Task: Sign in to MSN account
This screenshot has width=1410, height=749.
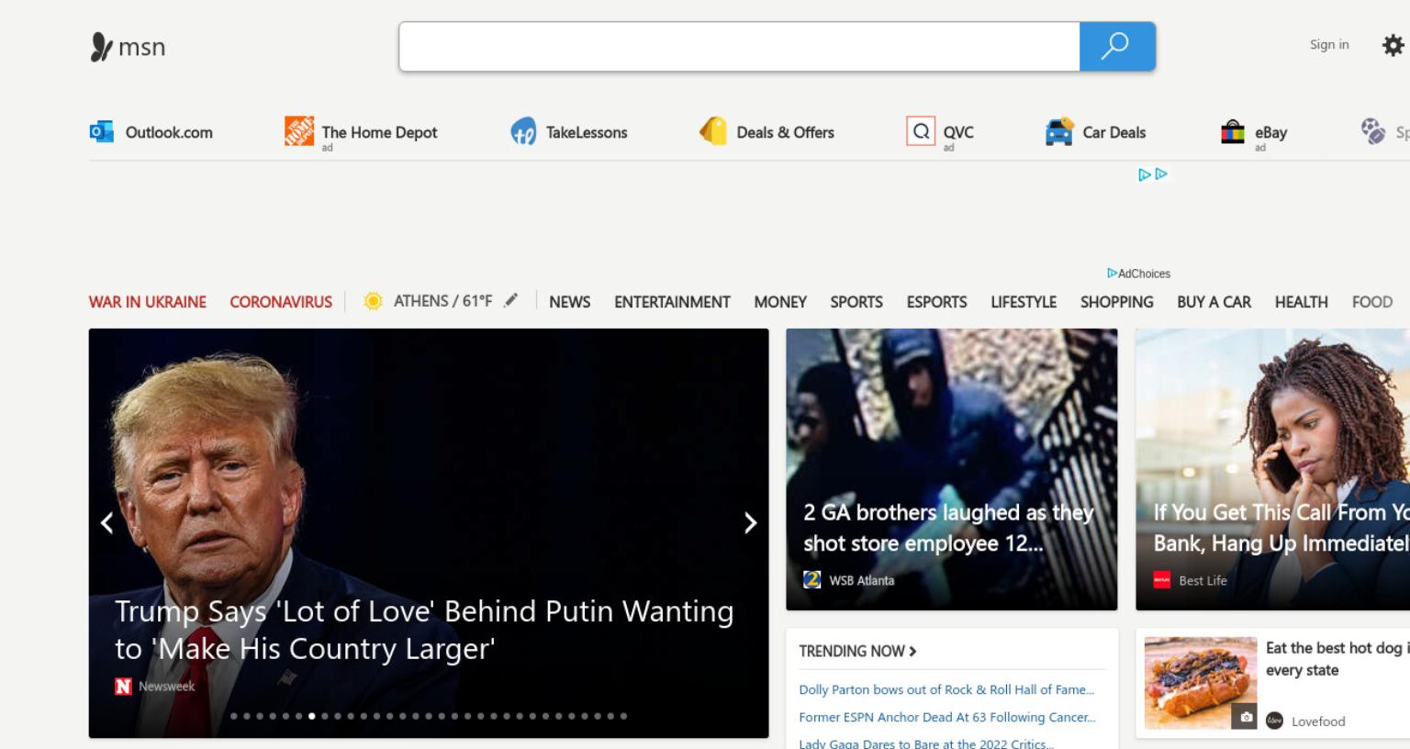Action: tap(1329, 44)
